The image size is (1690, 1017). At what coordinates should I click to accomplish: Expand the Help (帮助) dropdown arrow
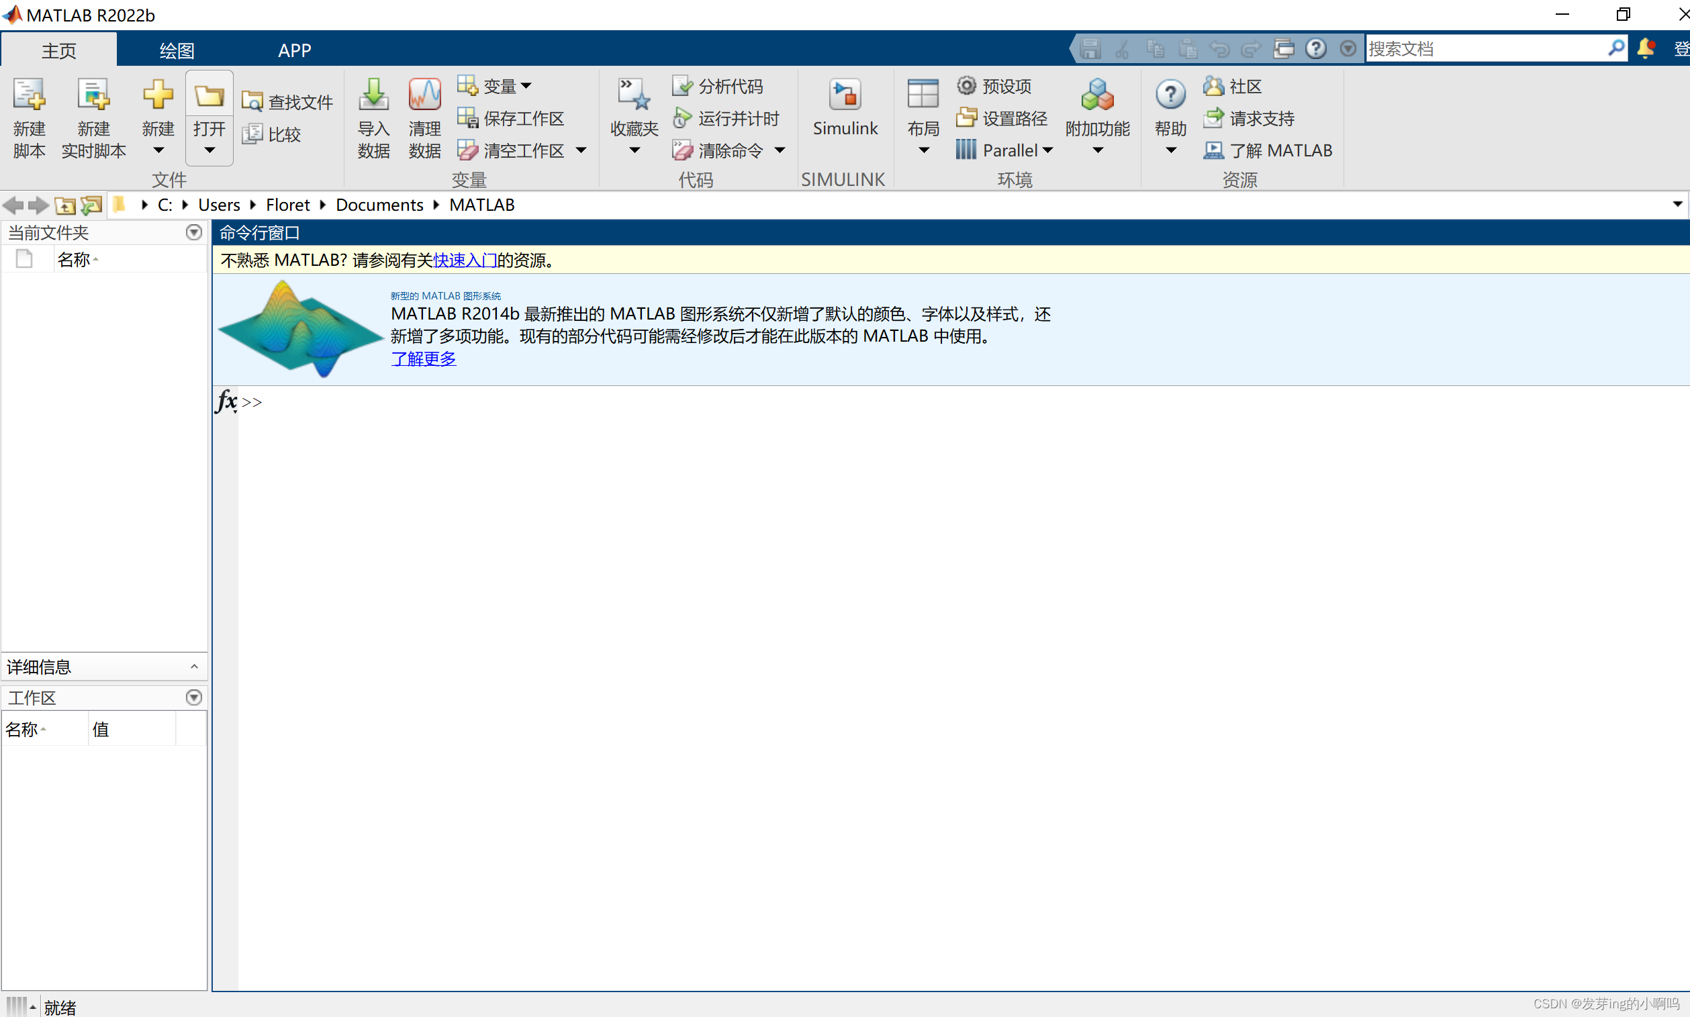tap(1170, 151)
